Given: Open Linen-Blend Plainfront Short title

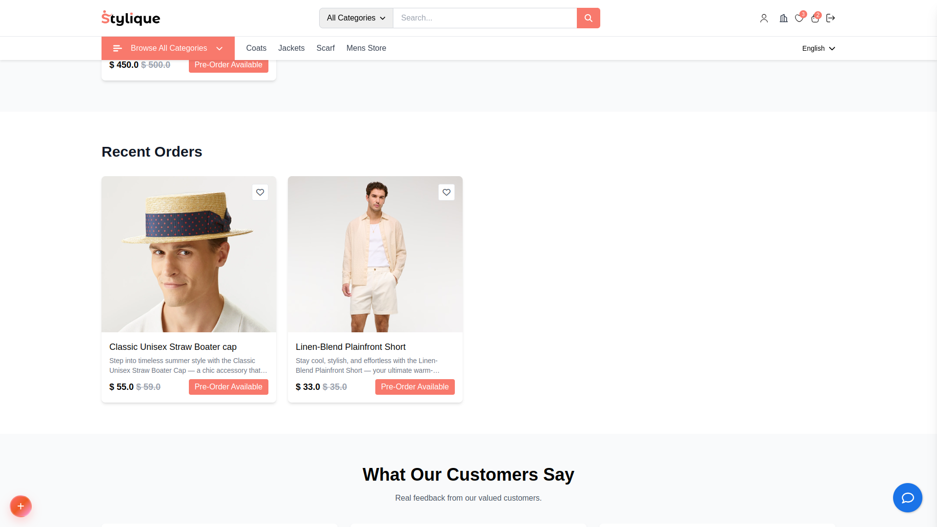Looking at the screenshot, I should (x=350, y=347).
